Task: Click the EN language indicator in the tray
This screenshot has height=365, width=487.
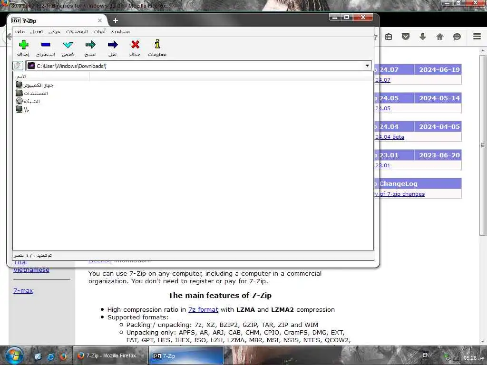Action: [426, 355]
